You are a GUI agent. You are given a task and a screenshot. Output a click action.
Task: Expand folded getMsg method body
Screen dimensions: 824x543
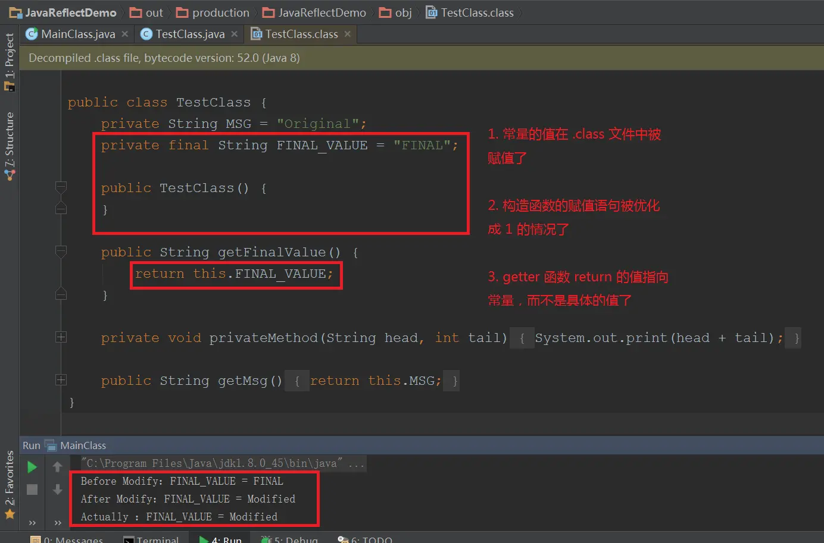point(61,380)
